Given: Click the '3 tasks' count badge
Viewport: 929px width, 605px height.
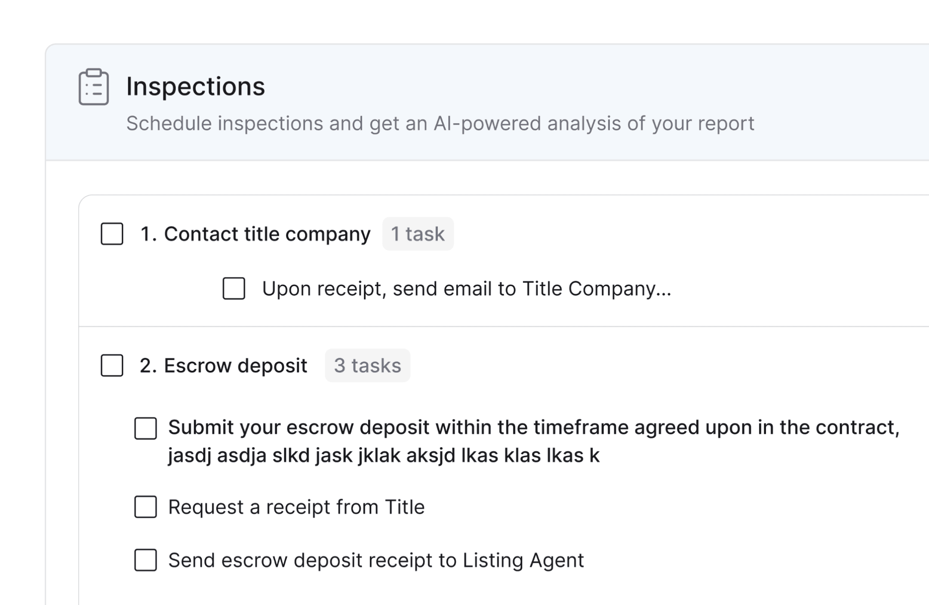Looking at the screenshot, I should tap(368, 365).
